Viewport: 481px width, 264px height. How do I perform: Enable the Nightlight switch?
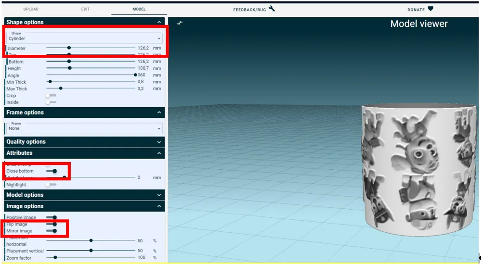(x=51, y=185)
